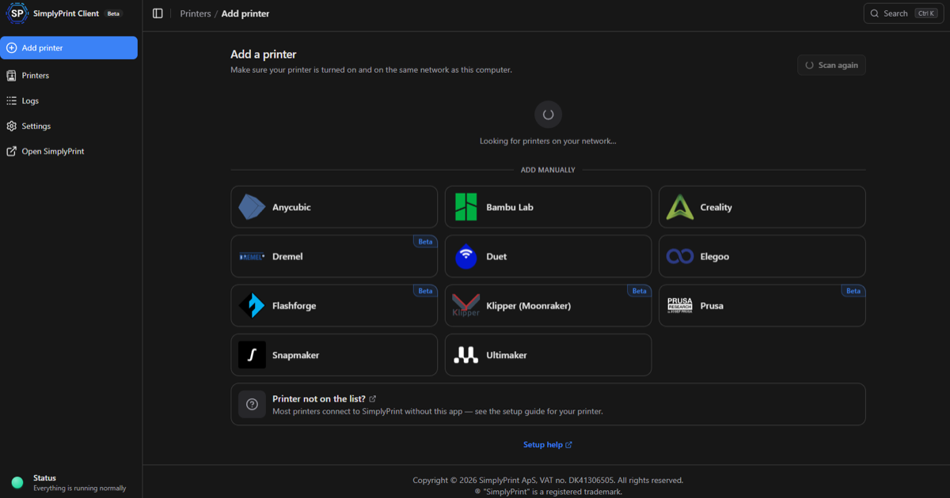Click the copyright notice text
Viewport: 950px width, 498px height.
coord(548,480)
